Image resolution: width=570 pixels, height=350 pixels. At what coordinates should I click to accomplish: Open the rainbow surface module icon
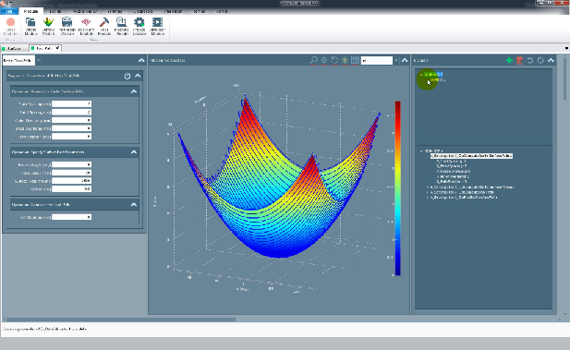[x=48, y=22]
